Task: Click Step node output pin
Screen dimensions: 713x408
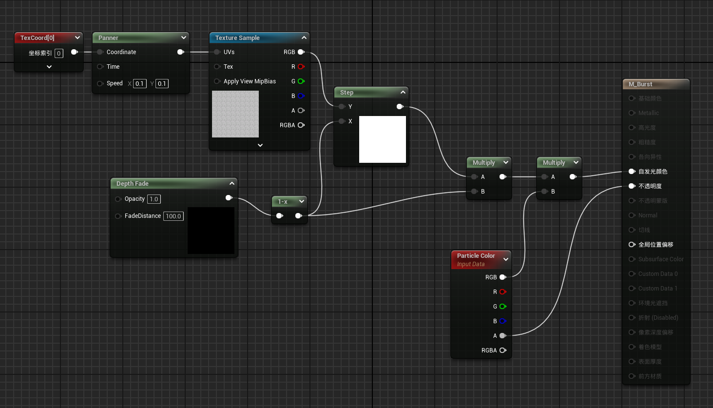Action: coord(400,107)
